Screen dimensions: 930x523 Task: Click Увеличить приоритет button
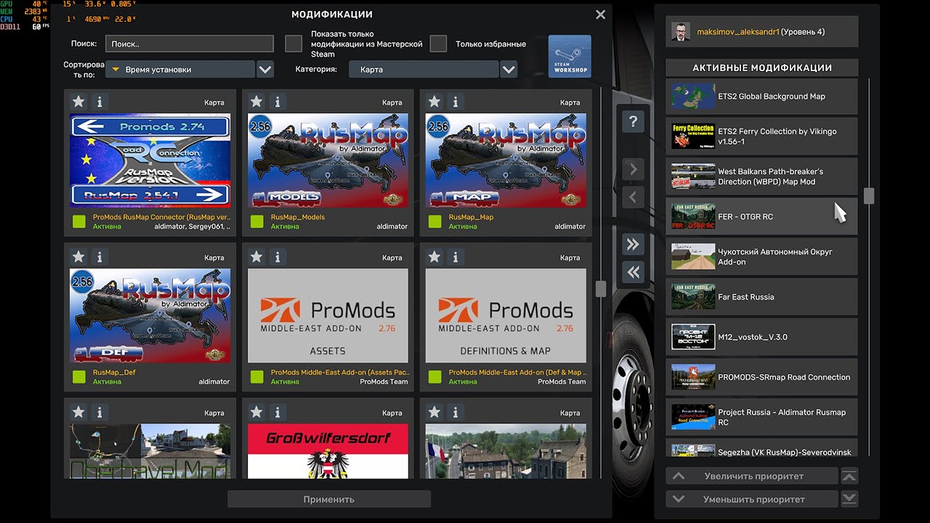752,477
